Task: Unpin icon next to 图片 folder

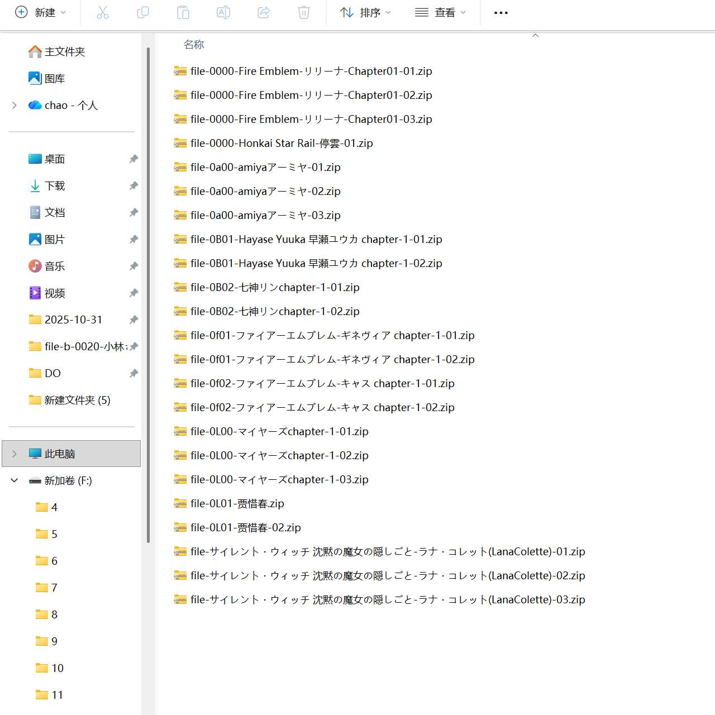Action: tap(134, 239)
